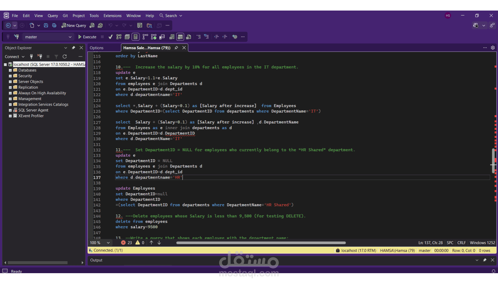Image resolution: width=498 pixels, height=284 pixels.
Task: Click the Decrease Indent icon
Action: 216,37
